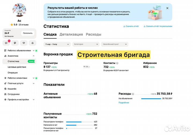Open the orders list icon button

tap(15, 43)
